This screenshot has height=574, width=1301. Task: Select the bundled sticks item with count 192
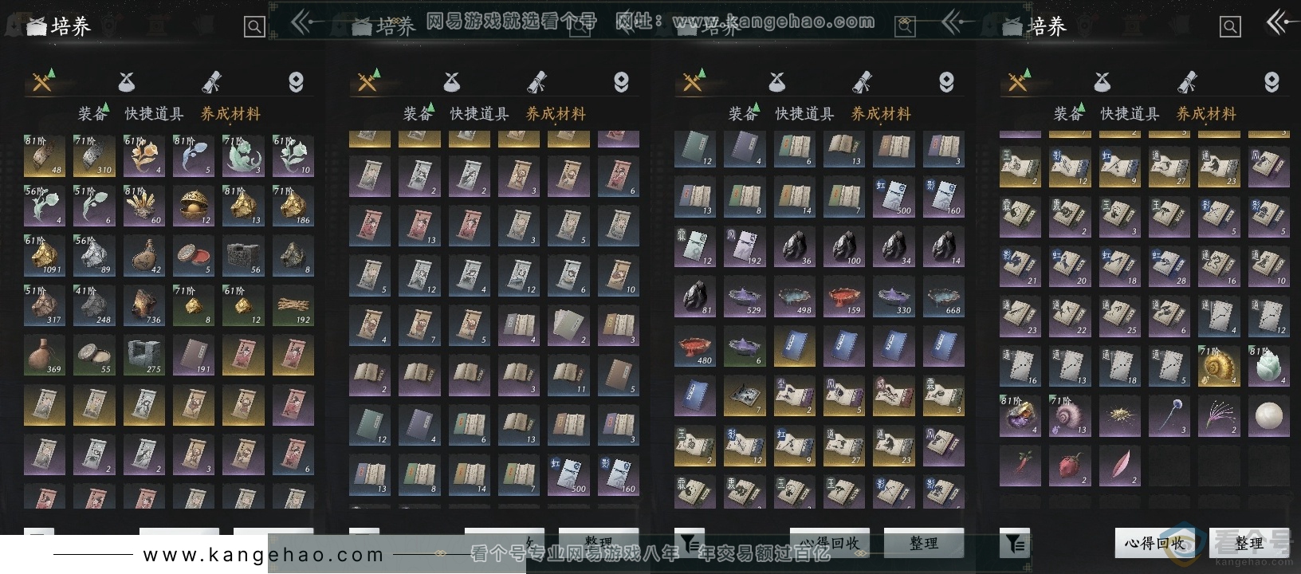click(293, 305)
